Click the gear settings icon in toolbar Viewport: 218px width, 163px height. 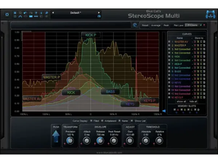click(20, 13)
